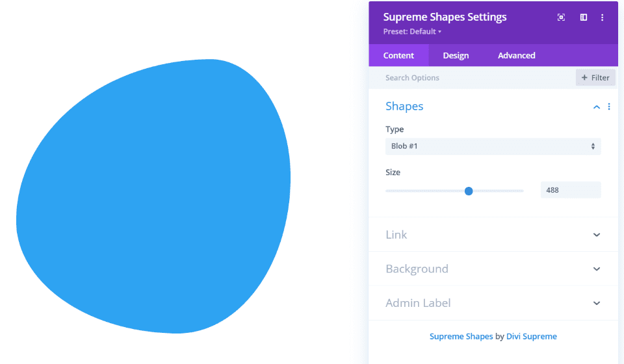
Task: Click the Size value field showing 488
Action: coord(570,190)
